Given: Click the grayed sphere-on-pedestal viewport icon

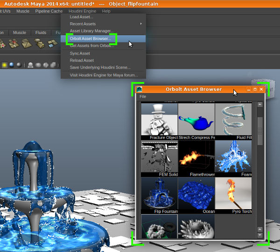Looking at the screenshot, I should (30, 65).
